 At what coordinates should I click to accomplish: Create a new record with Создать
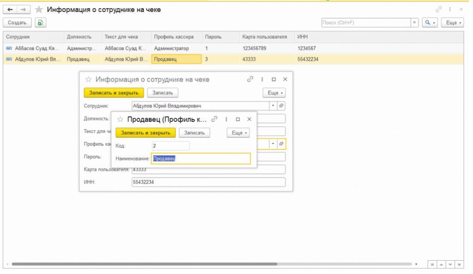coord(17,23)
